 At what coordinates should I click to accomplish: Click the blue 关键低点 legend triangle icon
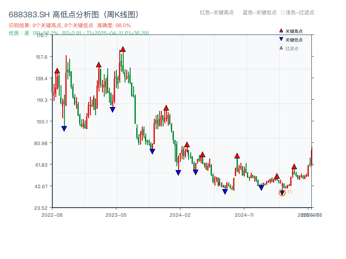coord(281,39)
